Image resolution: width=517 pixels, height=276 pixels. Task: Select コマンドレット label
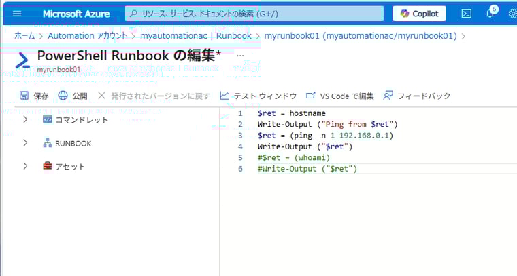click(82, 120)
